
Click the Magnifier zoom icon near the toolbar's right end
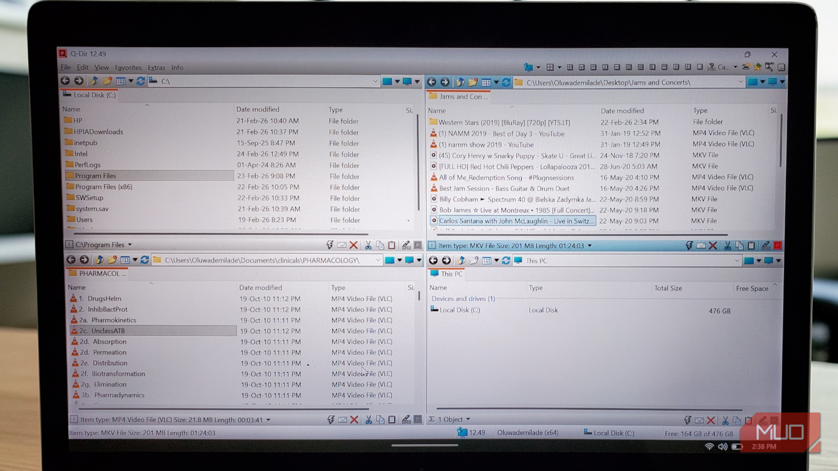[x=768, y=67]
